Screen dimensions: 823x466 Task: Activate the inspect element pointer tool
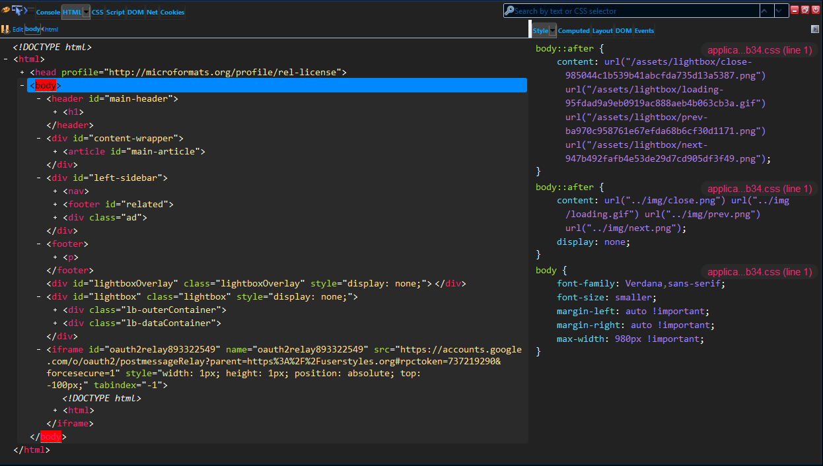(17, 11)
